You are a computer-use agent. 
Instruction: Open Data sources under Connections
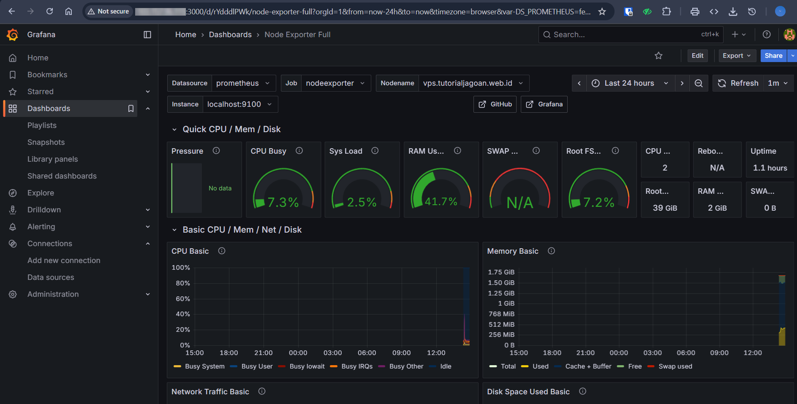[x=51, y=277]
